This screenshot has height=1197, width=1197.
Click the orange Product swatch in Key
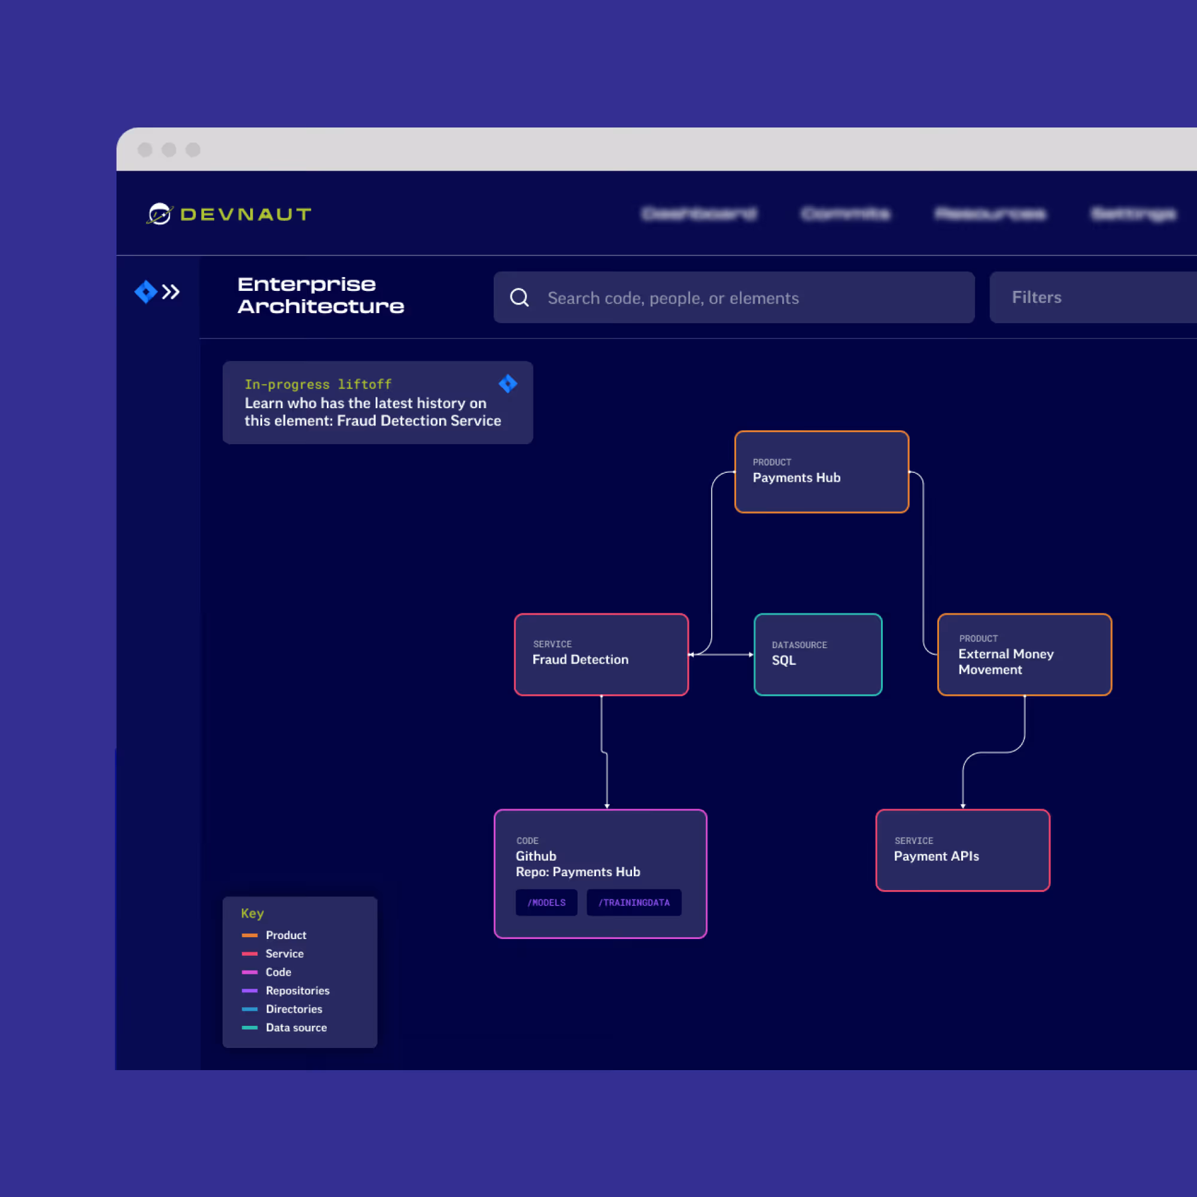click(x=250, y=935)
